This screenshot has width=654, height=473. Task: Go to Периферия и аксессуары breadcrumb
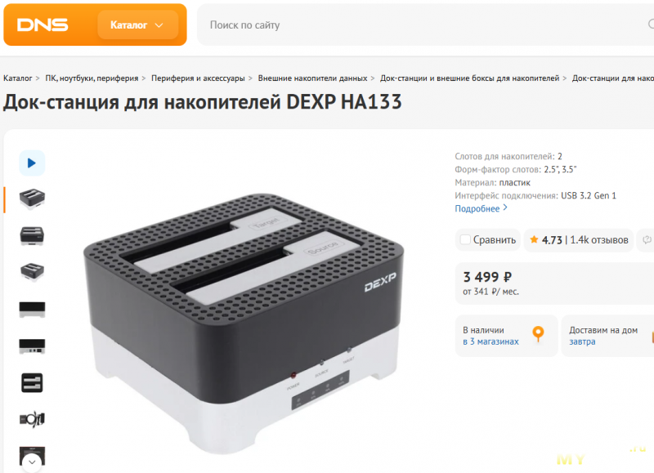click(198, 78)
